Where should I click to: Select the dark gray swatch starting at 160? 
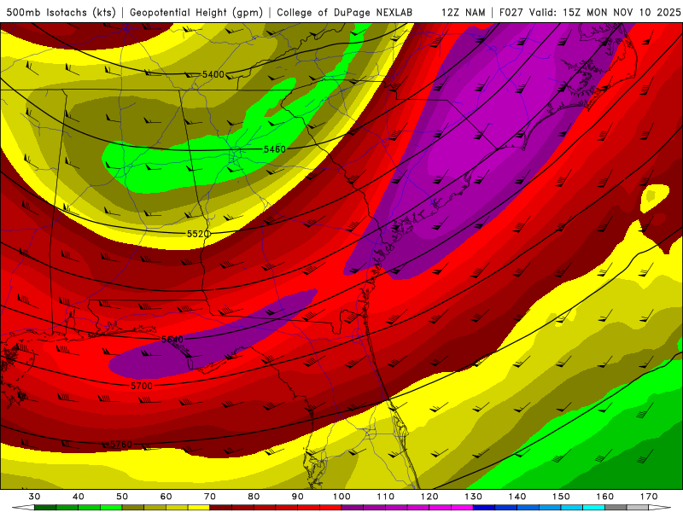coord(616,507)
